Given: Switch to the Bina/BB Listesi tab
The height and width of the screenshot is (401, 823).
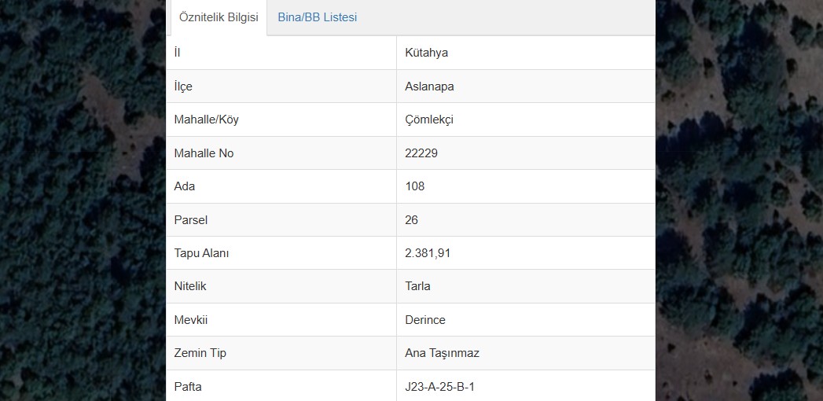Looking at the screenshot, I should (x=317, y=17).
